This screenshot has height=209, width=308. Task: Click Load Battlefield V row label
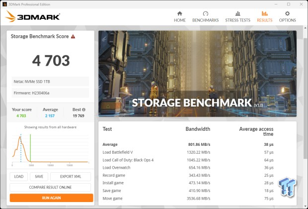[x=118, y=152]
